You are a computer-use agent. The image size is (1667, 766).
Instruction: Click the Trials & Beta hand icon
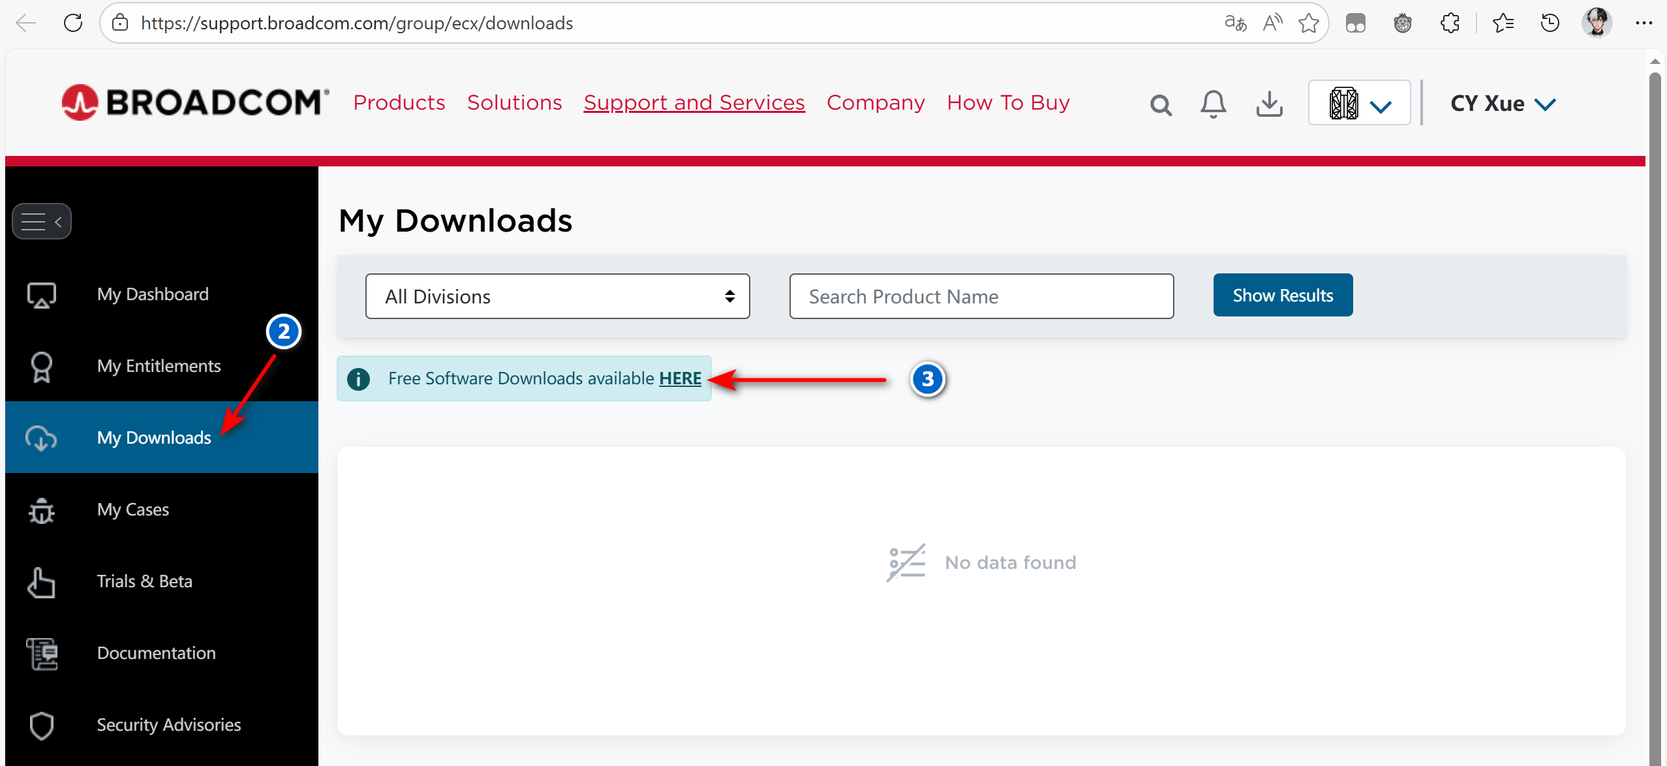click(x=42, y=582)
